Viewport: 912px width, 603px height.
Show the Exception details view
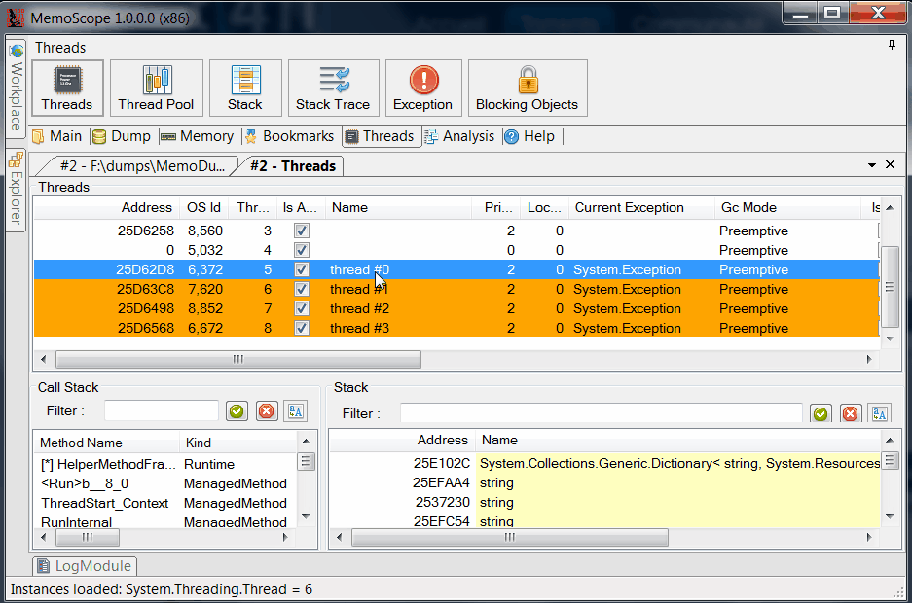(422, 88)
